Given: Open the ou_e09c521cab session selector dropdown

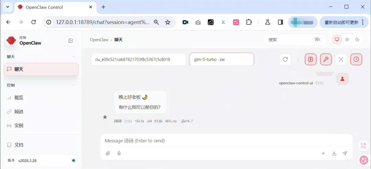Looking at the screenshot, I should (139, 59).
